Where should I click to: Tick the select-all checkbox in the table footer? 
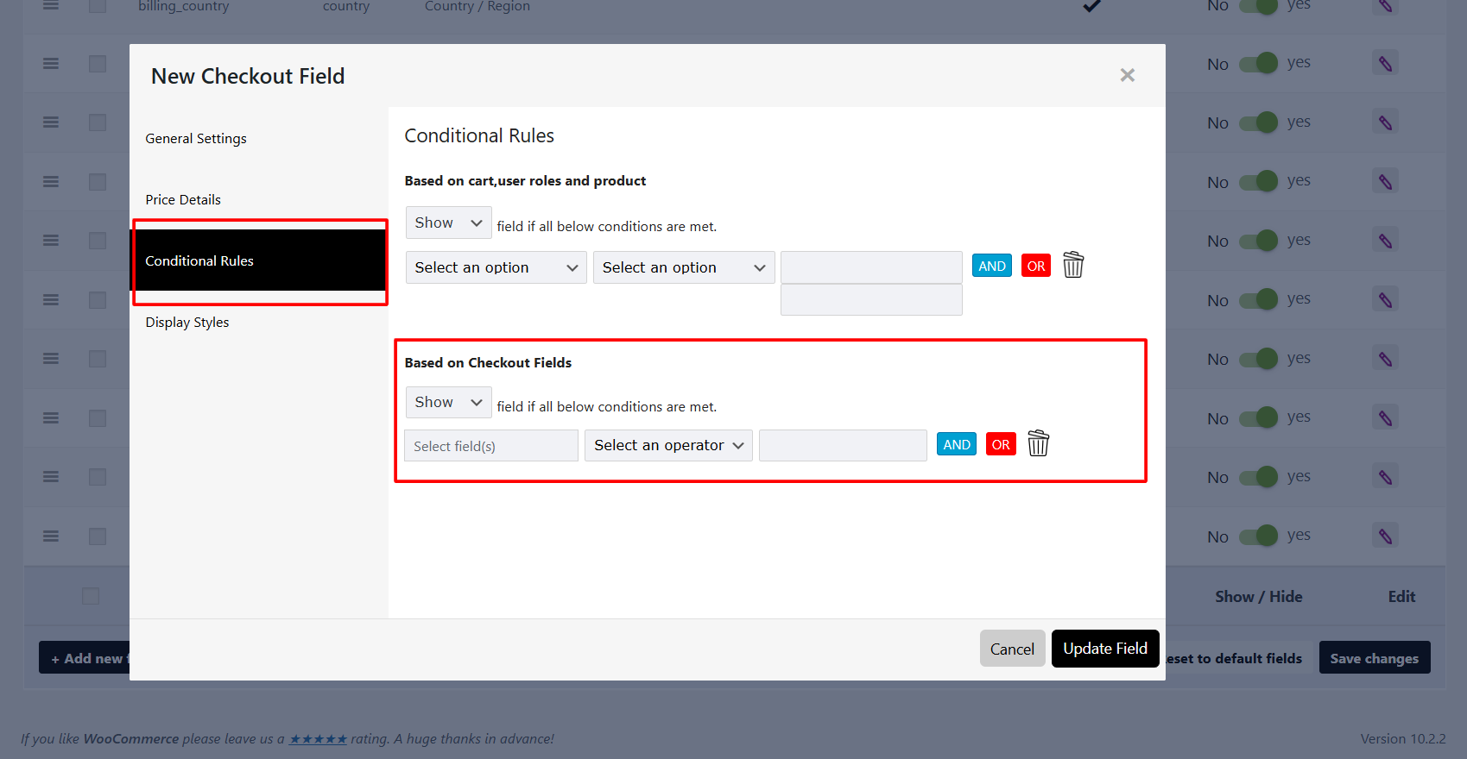pyautogui.click(x=91, y=596)
